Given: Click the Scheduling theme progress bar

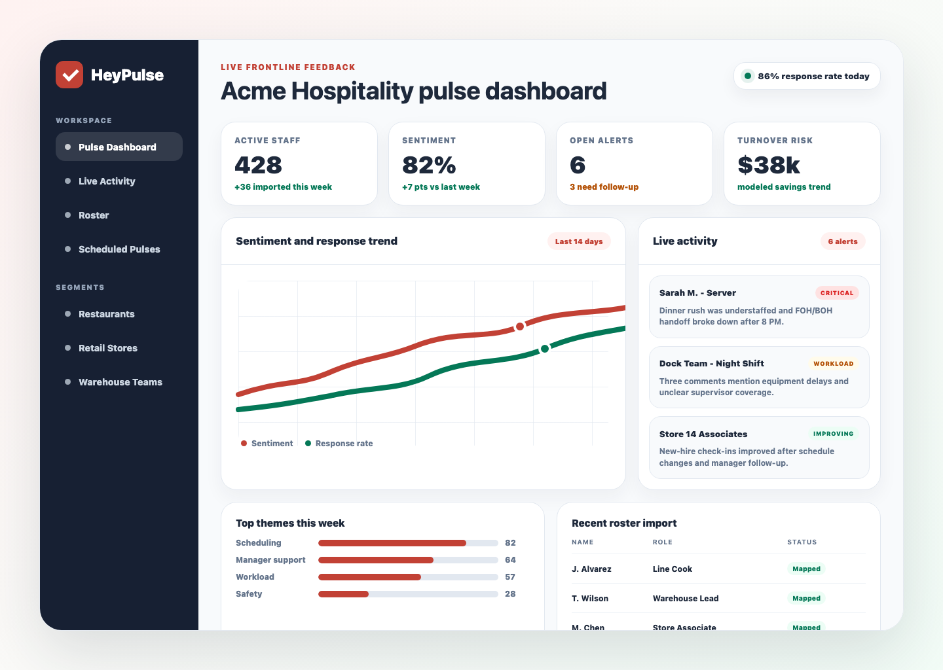Looking at the screenshot, I should [x=408, y=543].
